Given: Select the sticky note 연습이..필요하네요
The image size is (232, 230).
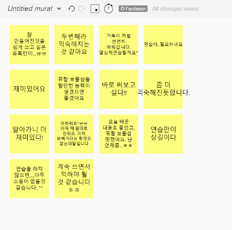Looking at the screenshot, I should pos(163,44).
